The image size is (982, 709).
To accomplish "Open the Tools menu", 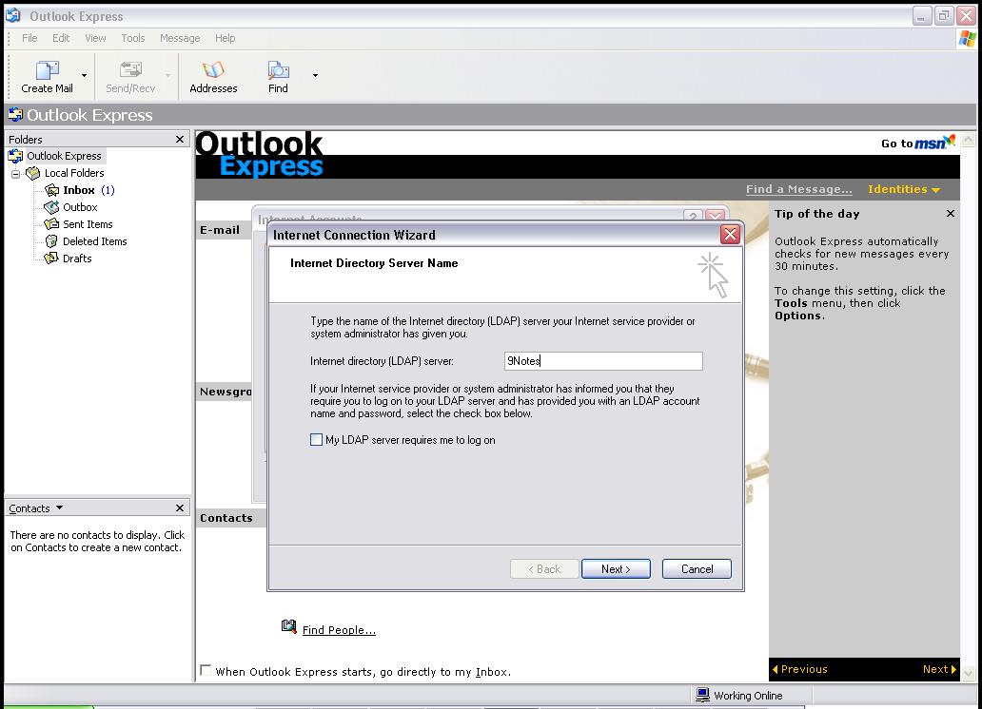I will [133, 38].
